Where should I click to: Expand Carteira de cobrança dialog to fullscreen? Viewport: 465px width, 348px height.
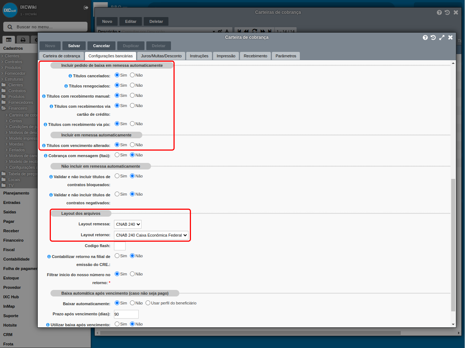(442, 37)
